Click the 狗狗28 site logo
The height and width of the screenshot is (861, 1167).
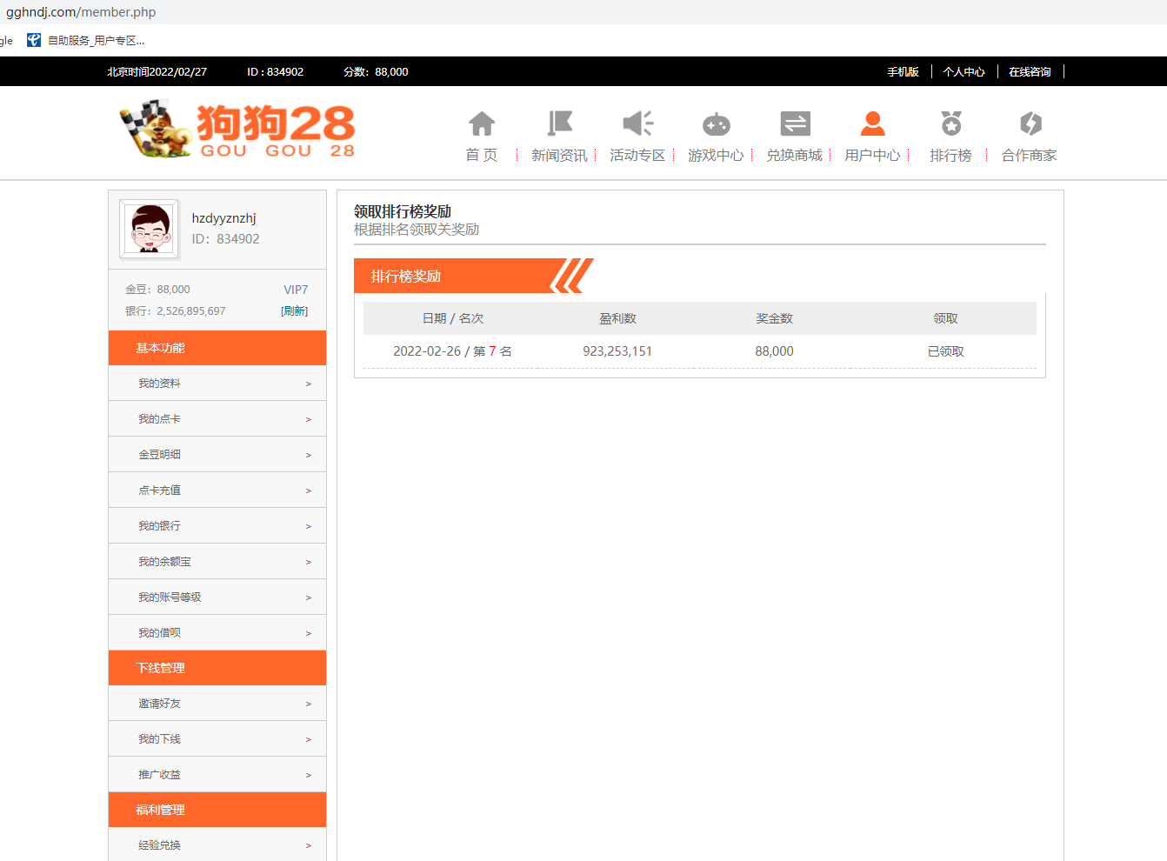(237, 130)
